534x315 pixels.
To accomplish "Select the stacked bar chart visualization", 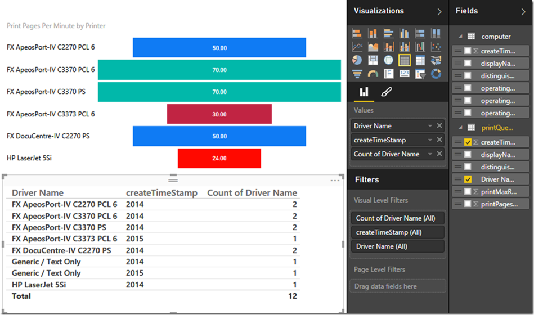I will (x=357, y=33).
